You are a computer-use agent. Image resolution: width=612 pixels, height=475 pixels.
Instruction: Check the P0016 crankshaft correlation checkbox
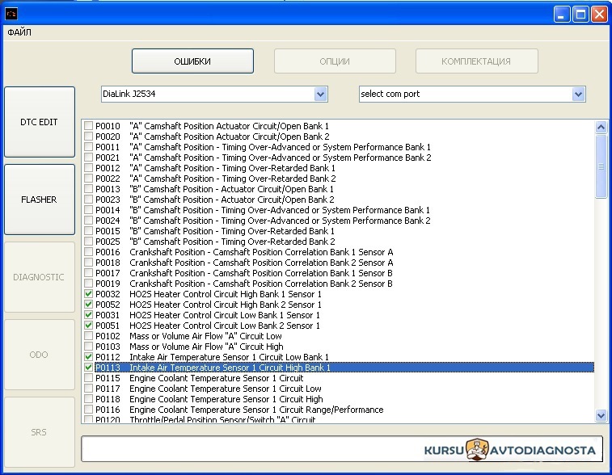coord(89,252)
